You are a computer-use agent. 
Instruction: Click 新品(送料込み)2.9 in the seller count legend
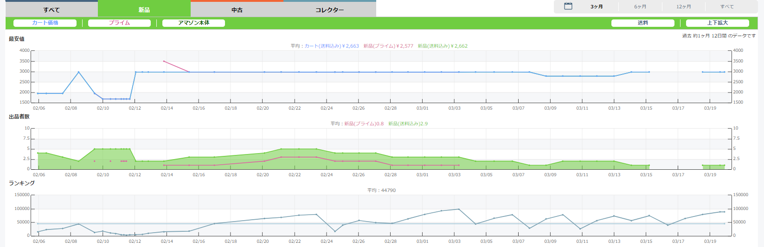click(408, 123)
